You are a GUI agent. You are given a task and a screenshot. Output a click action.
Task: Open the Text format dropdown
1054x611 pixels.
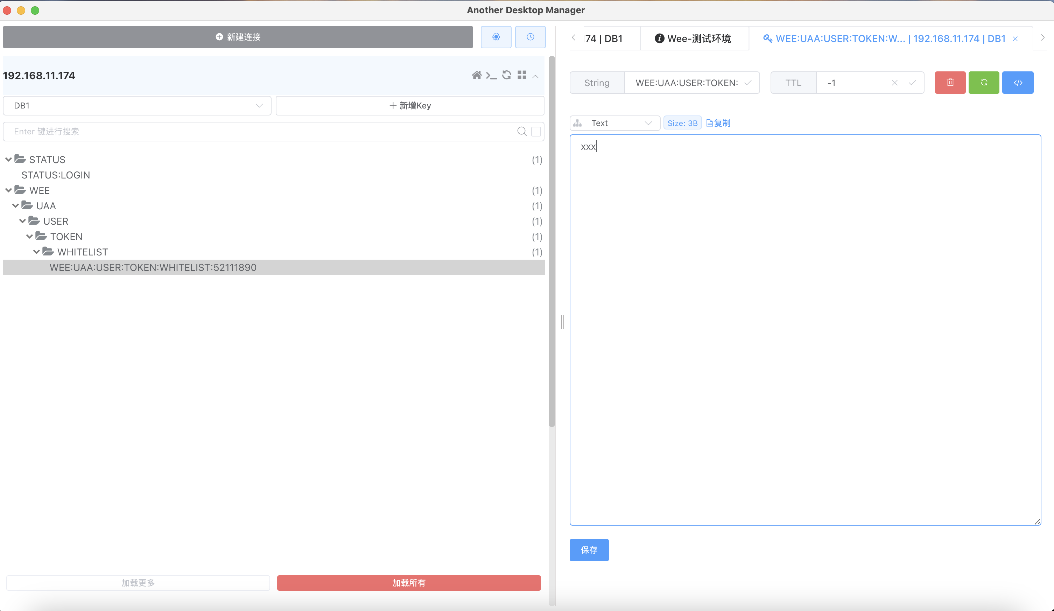coord(615,124)
